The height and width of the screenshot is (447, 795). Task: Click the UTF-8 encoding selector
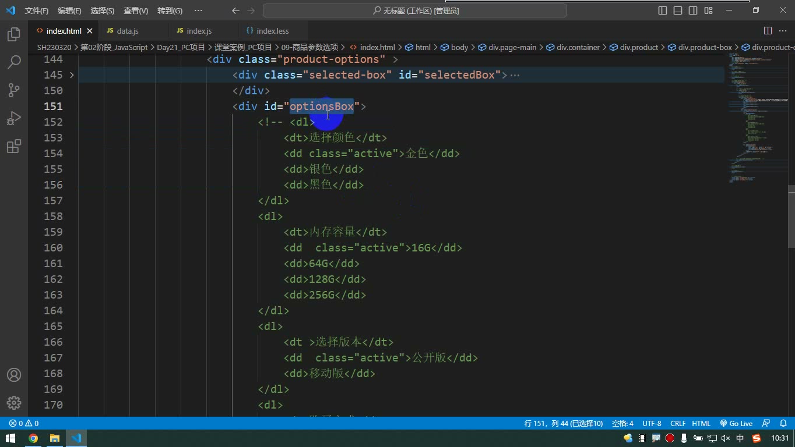point(652,423)
